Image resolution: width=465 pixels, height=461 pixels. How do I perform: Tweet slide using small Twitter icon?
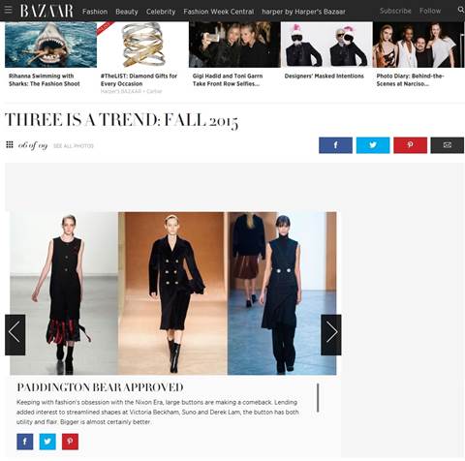coord(47,442)
